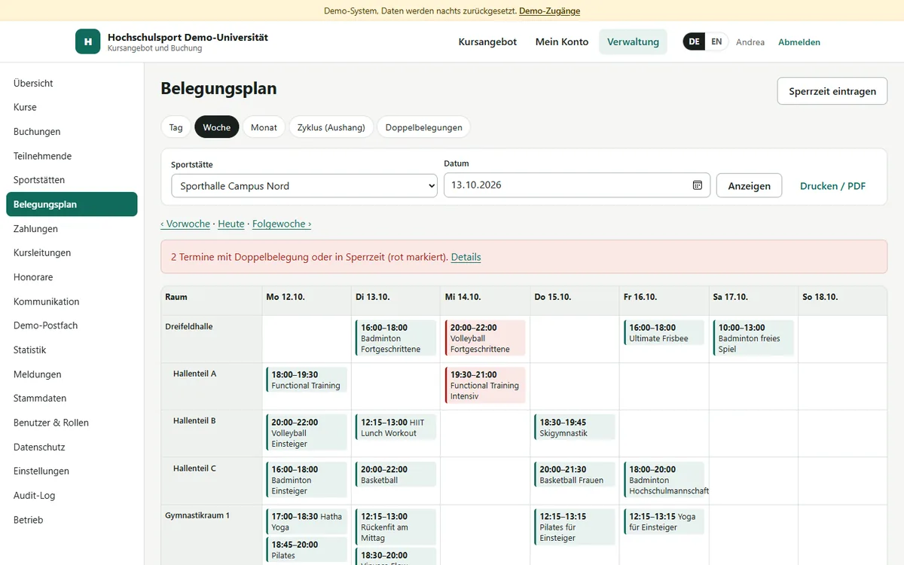Image resolution: width=904 pixels, height=565 pixels.
Task: Click Abmelden to log out
Action: coord(799,42)
